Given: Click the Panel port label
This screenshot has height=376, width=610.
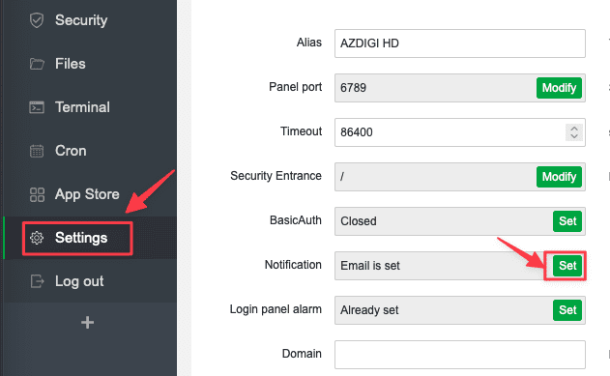Looking at the screenshot, I should [295, 87].
